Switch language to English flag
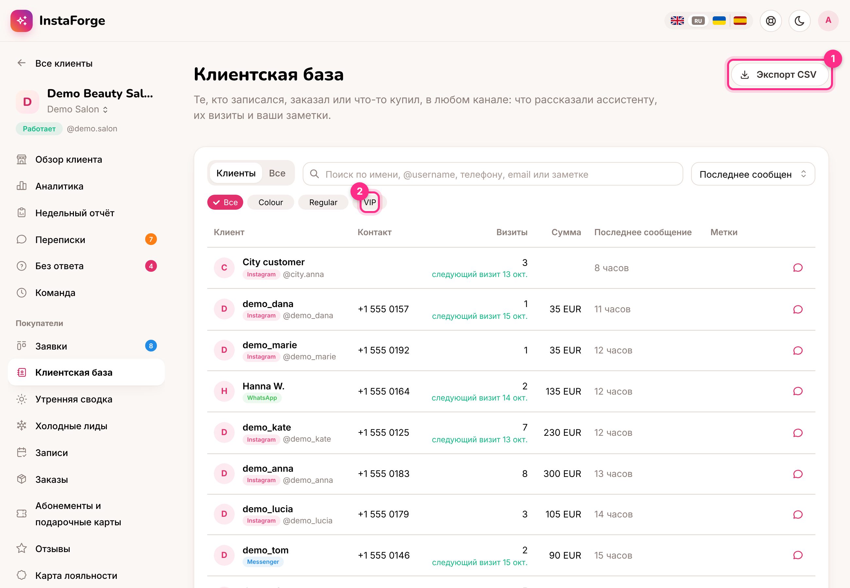850x588 pixels. pos(677,21)
